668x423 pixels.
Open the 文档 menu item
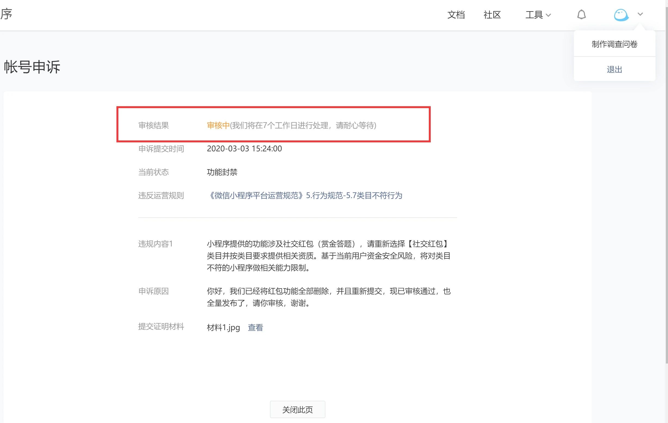click(x=456, y=15)
